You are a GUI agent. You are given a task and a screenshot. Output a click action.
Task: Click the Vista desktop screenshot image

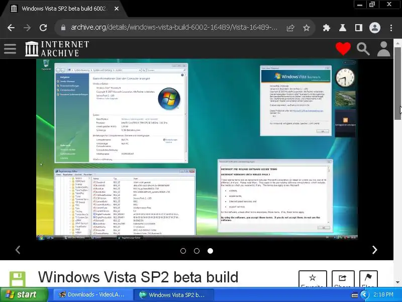pos(196,149)
